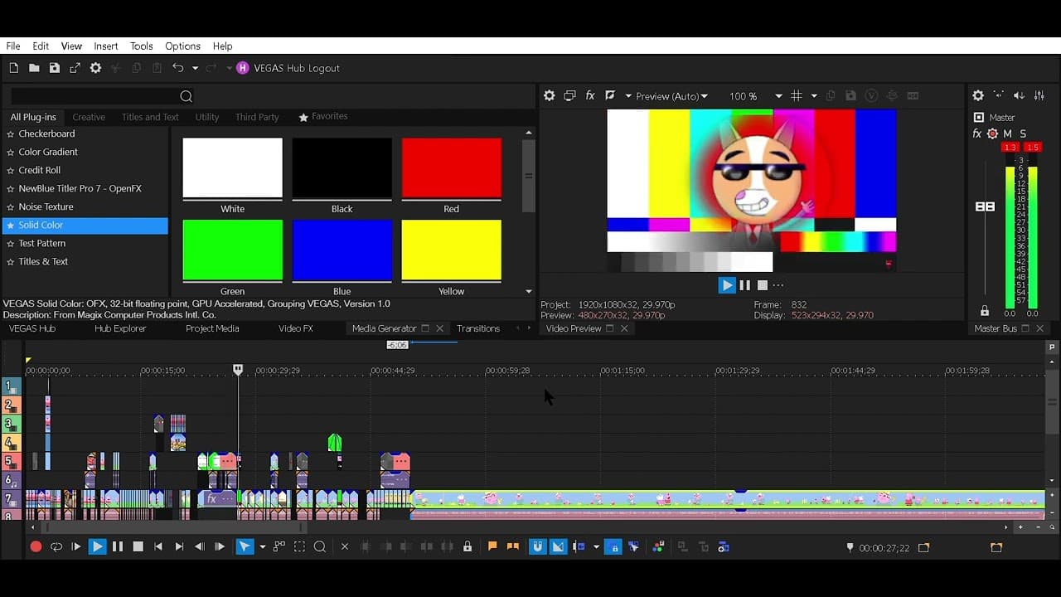
Task: Open the File menu
Action: pos(13,46)
